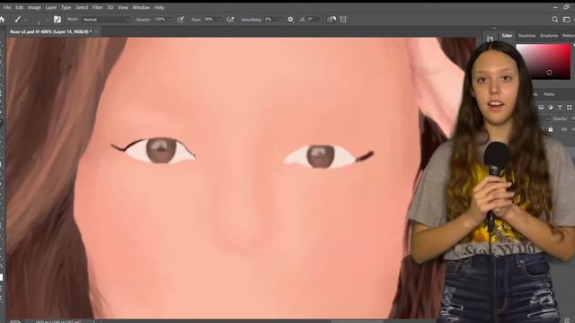This screenshot has height=323, width=575.
Task: Filter layers by type layers
Action: (560, 108)
